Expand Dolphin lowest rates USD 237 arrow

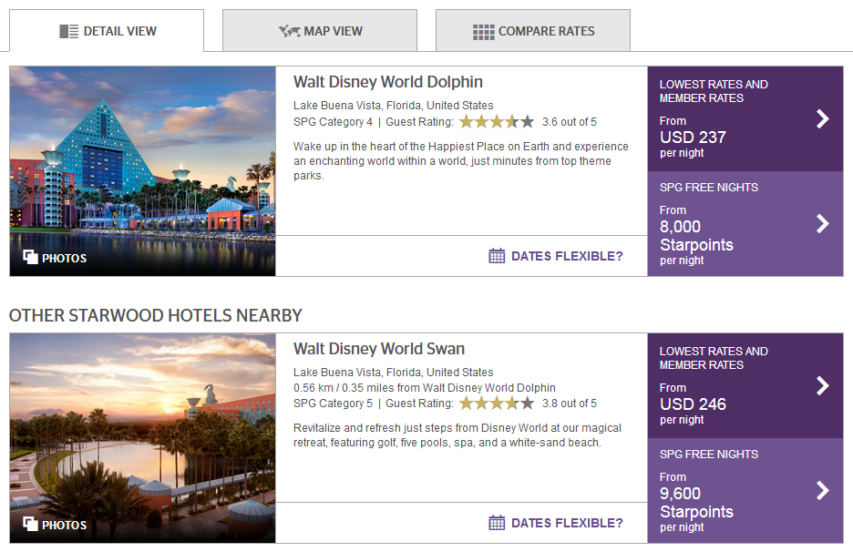coord(823,118)
